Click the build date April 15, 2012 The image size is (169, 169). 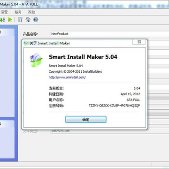[130, 94]
